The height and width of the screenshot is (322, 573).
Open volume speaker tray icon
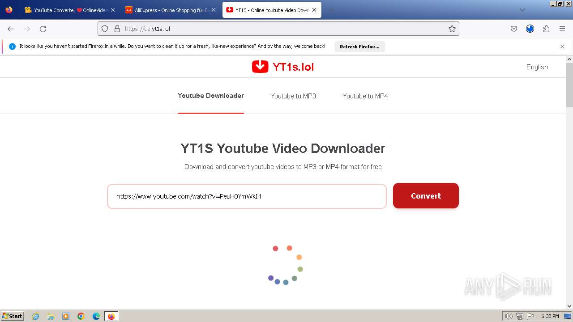[509, 316]
